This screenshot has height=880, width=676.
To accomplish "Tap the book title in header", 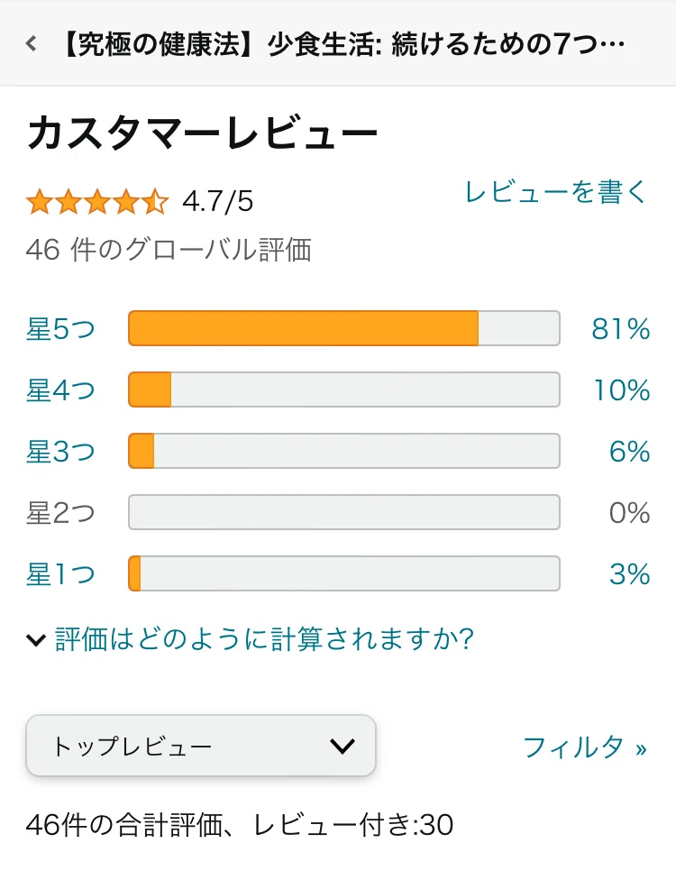I will click(343, 44).
